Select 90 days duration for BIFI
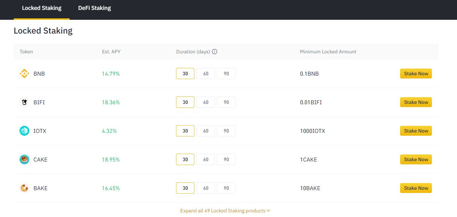The image size is (457, 217). [226, 102]
